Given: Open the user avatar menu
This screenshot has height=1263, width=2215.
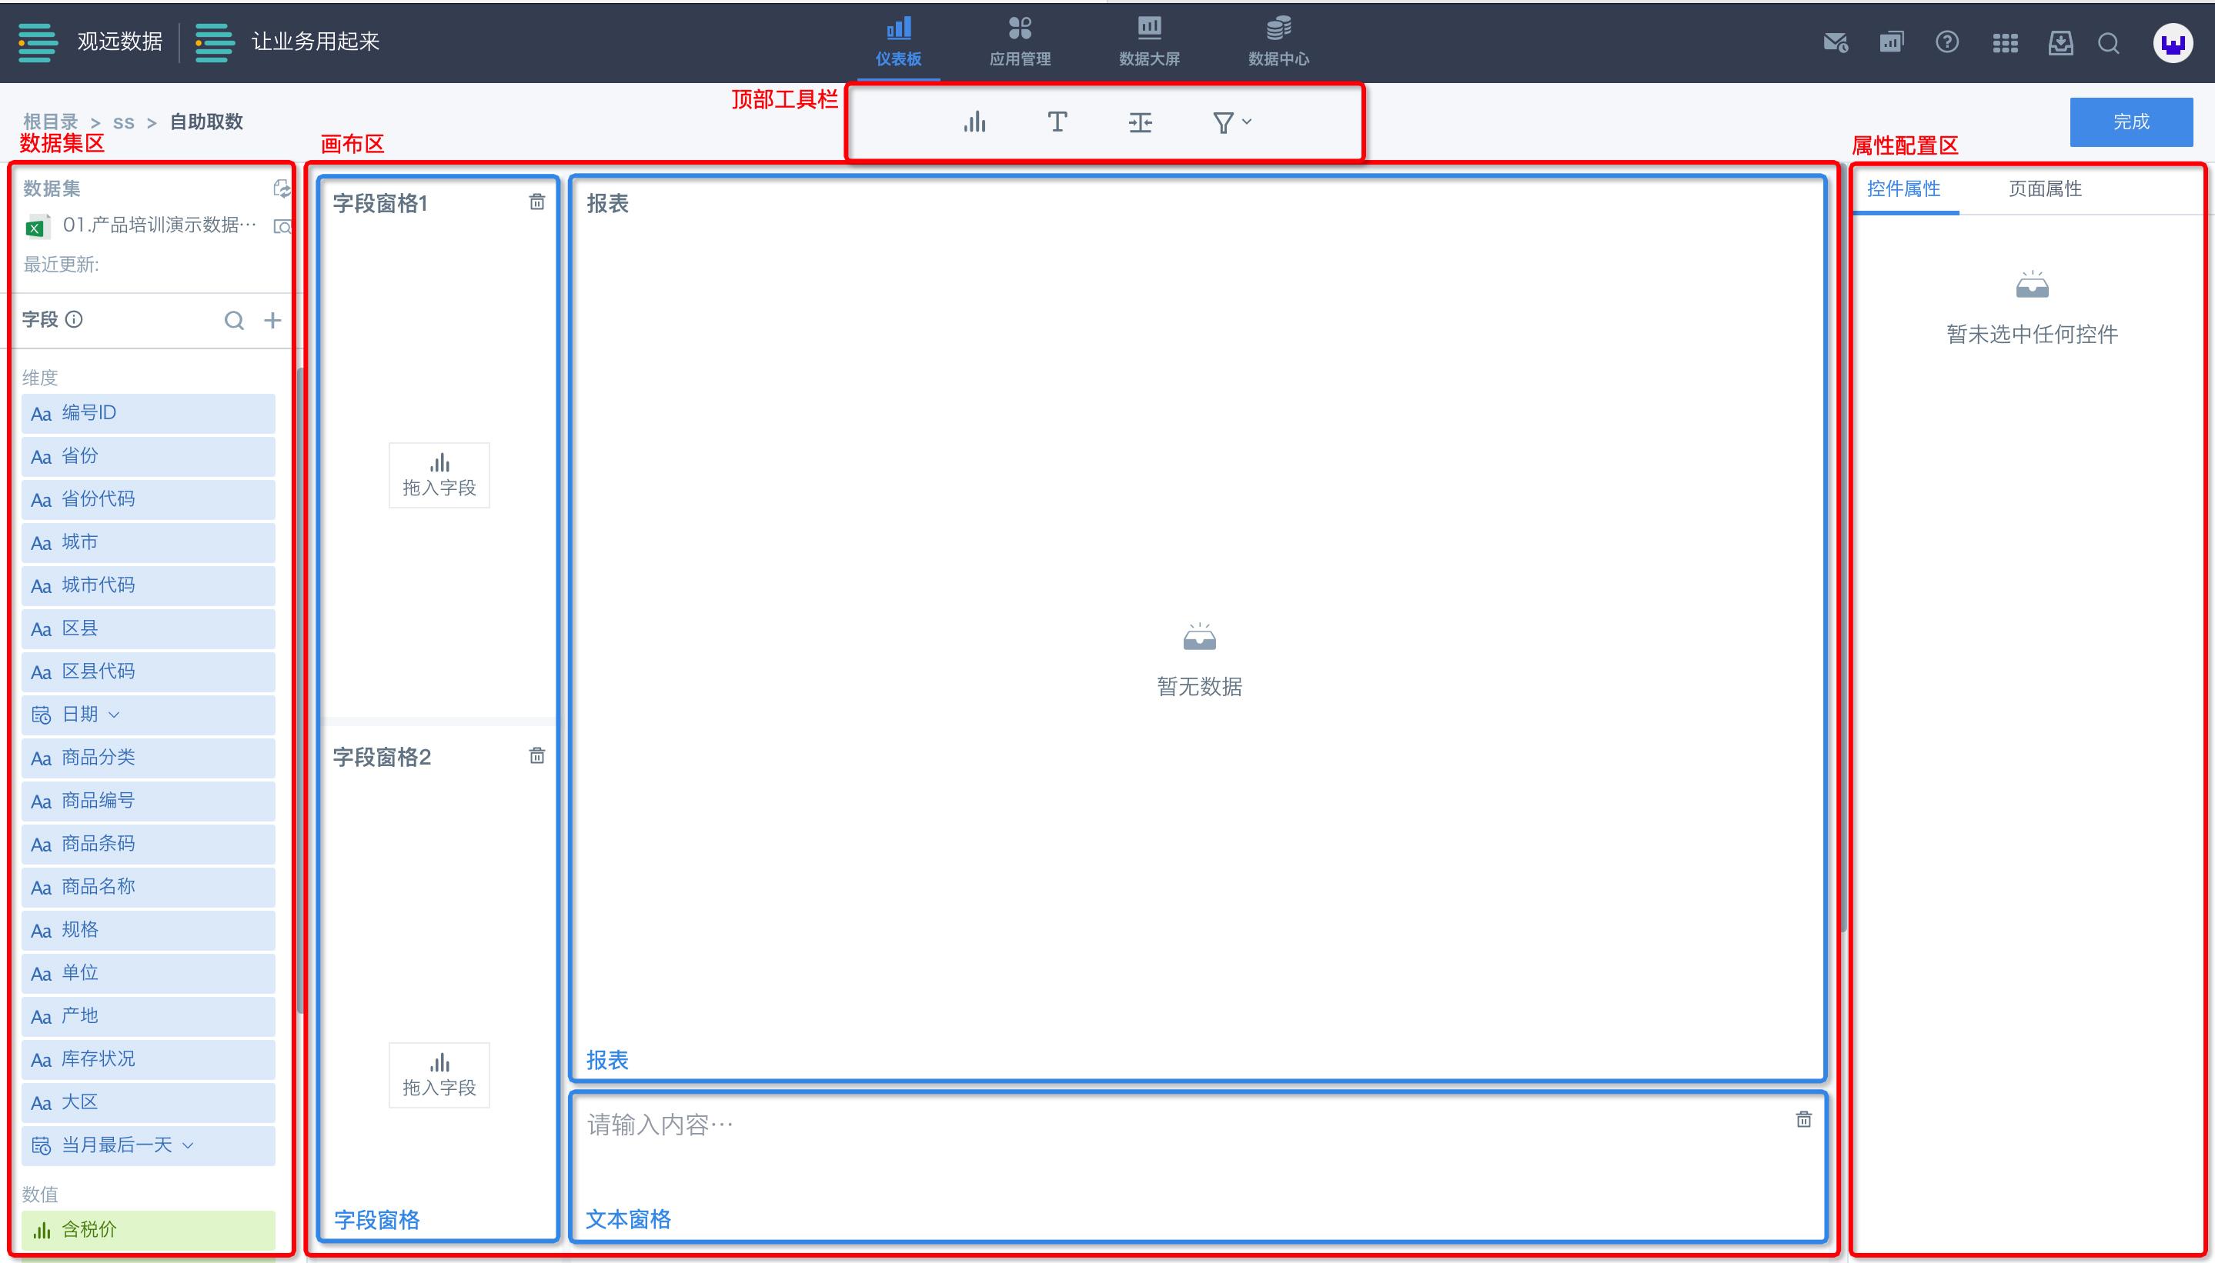Looking at the screenshot, I should (x=2172, y=42).
